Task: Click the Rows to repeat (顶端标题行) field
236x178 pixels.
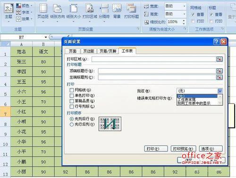Action: point(157,71)
